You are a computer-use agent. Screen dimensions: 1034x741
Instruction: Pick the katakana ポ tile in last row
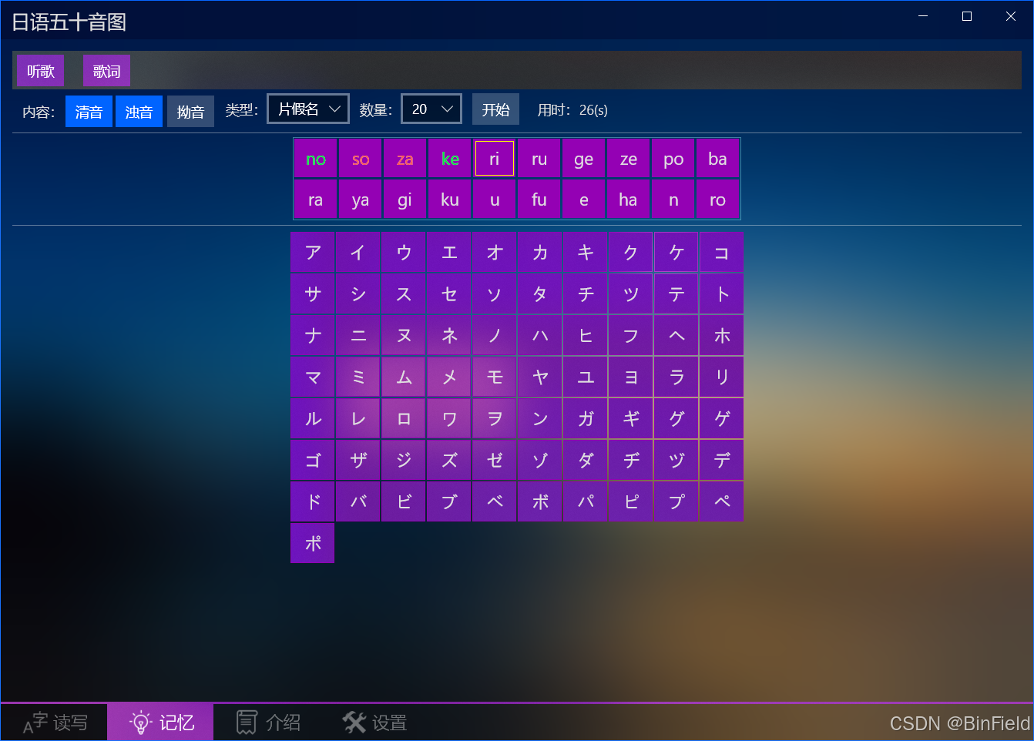pos(313,543)
